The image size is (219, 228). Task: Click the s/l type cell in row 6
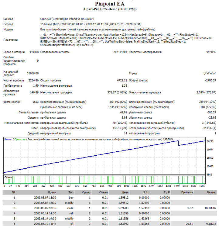tap(72, 224)
